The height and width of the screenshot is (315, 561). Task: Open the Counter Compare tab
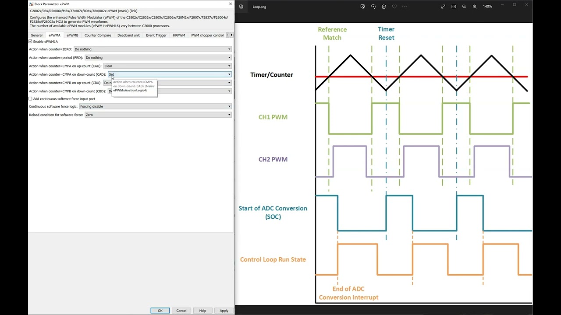tap(98, 35)
